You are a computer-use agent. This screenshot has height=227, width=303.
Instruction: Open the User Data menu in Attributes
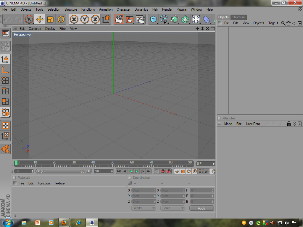click(x=253, y=124)
